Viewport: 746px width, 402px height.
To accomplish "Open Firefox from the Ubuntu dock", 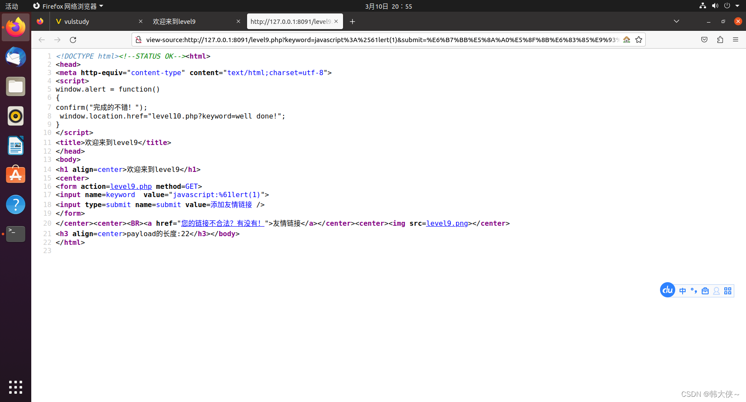I will [16, 27].
